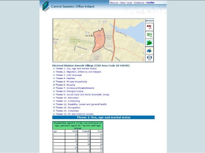Click the Total column header

point(97,131)
